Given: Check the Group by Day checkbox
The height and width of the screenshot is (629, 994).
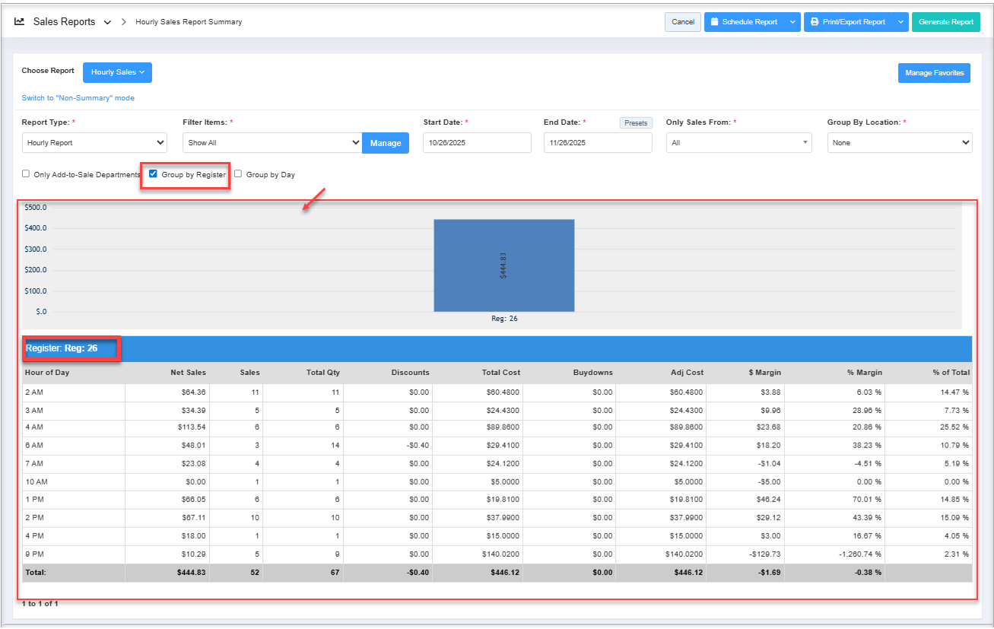Looking at the screenshot, I should 238,174.
